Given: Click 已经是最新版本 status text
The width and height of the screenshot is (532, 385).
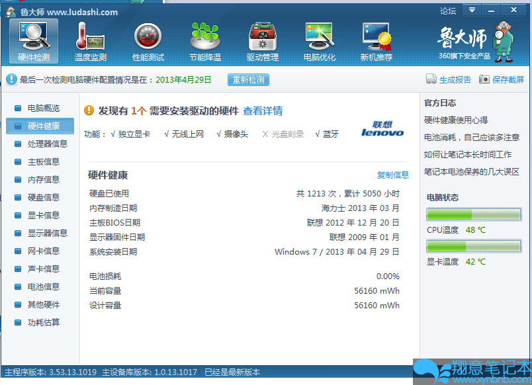Looking at the screenshot, I should (x=232, y=372).
